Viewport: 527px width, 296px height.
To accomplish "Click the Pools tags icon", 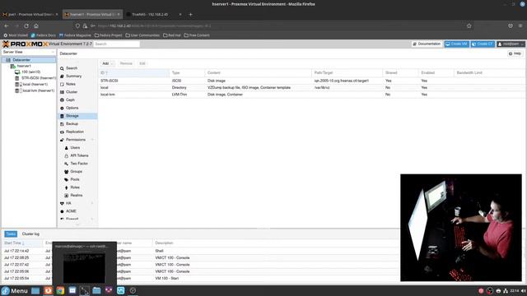I will coord(66,179).
